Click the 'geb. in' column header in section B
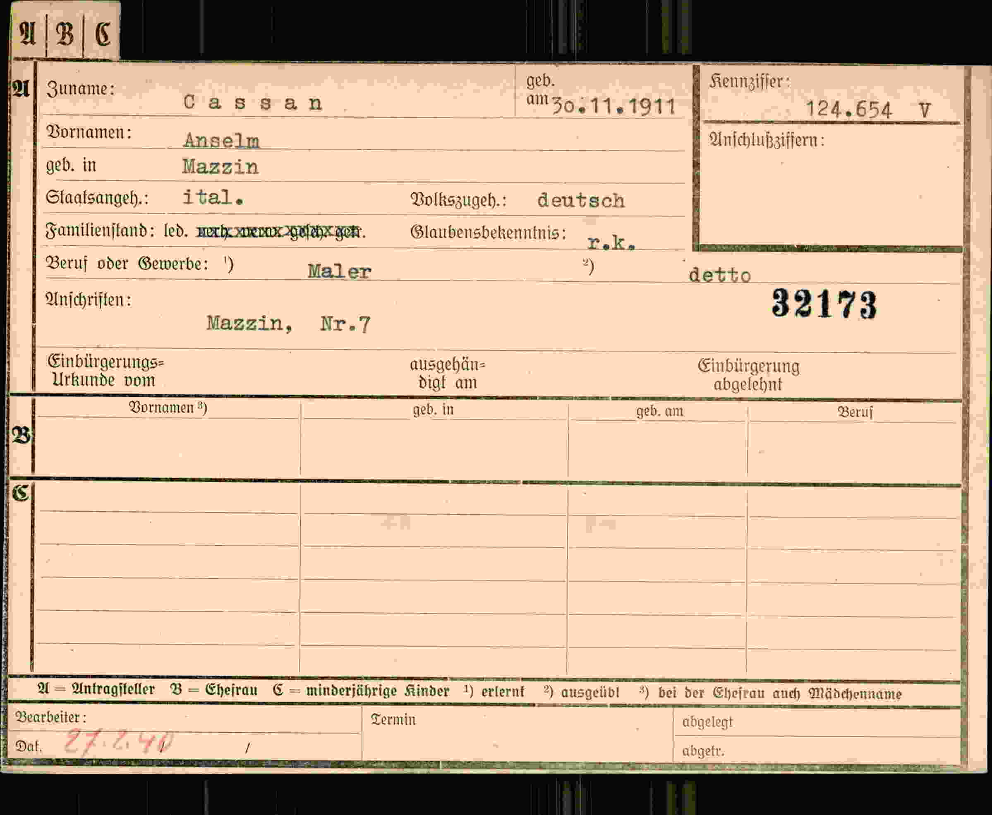Viewport: 992px width, 815px height. [433, 410]
